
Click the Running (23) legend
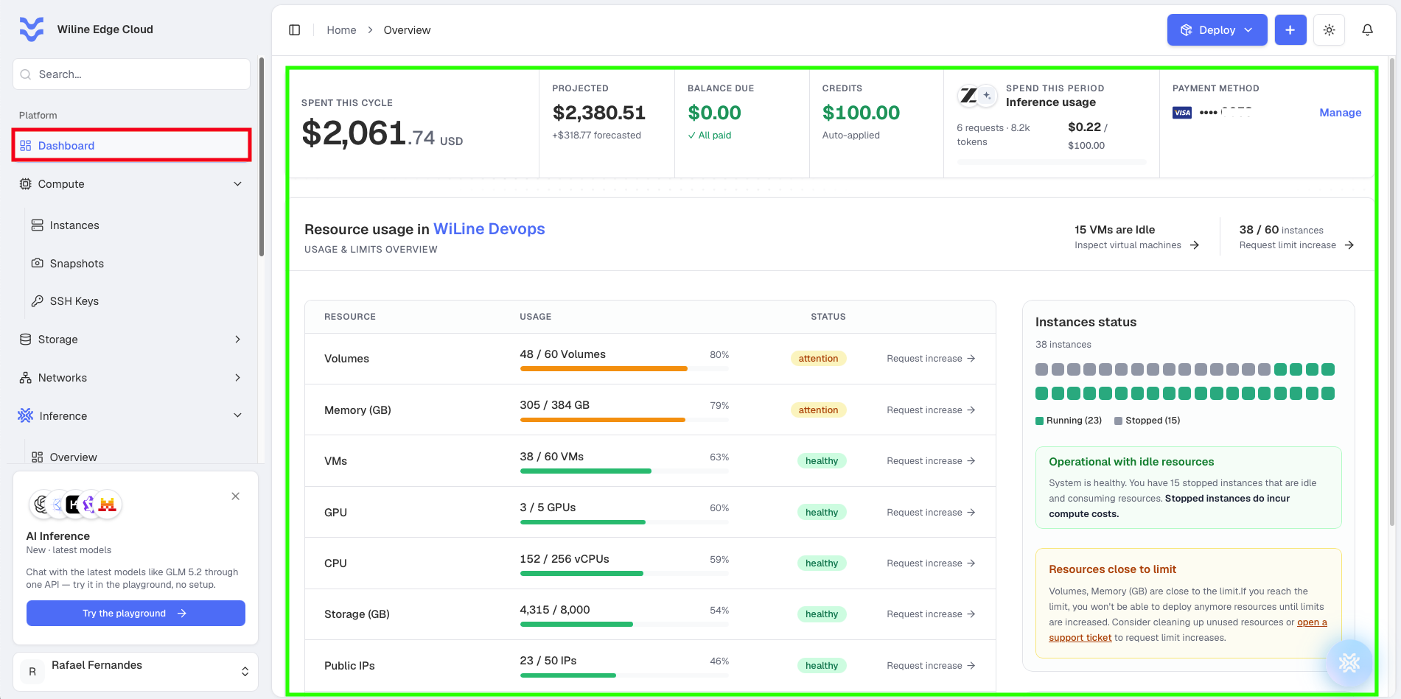click(1069, 421)
